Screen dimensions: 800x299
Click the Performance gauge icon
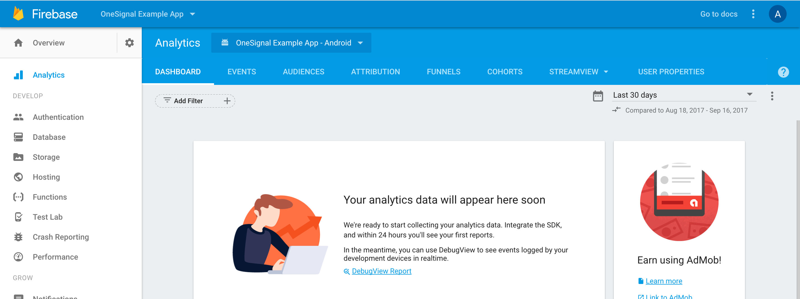pos(18,257)
